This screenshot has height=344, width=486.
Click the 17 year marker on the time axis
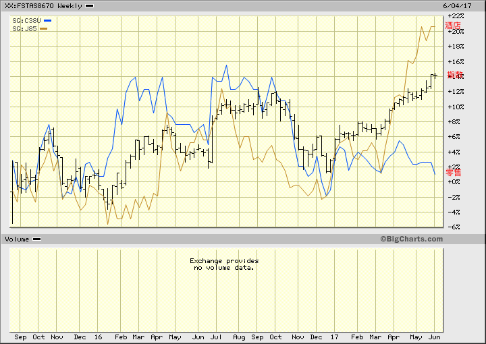(335, 336)
